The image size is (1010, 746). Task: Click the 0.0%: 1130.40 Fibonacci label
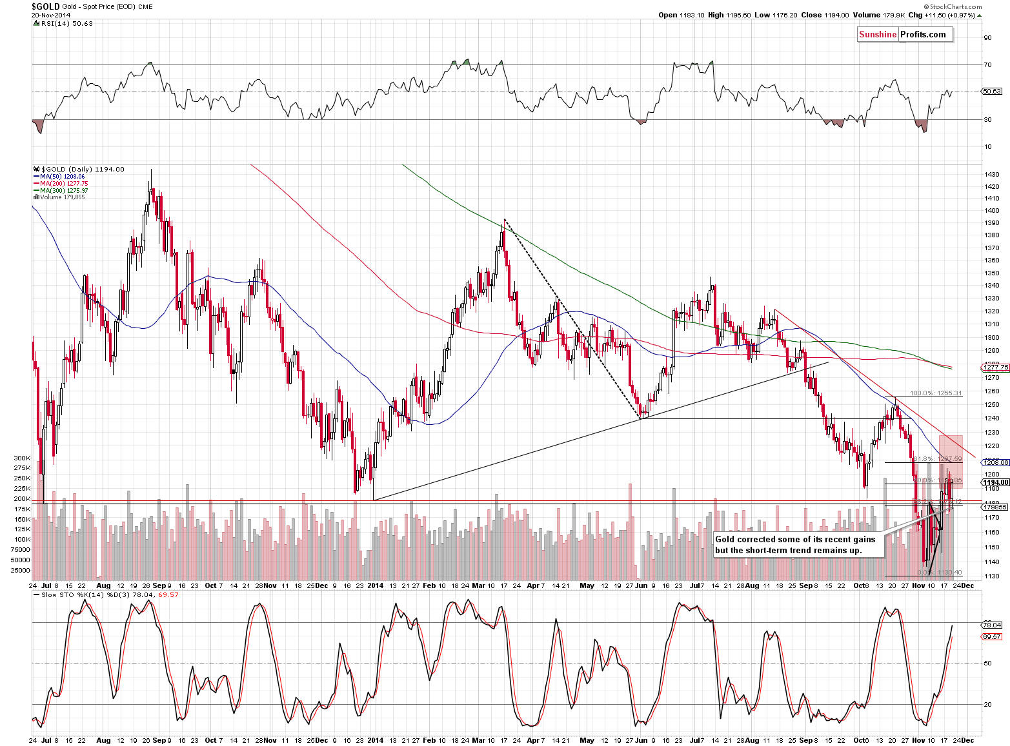(940, 572)
